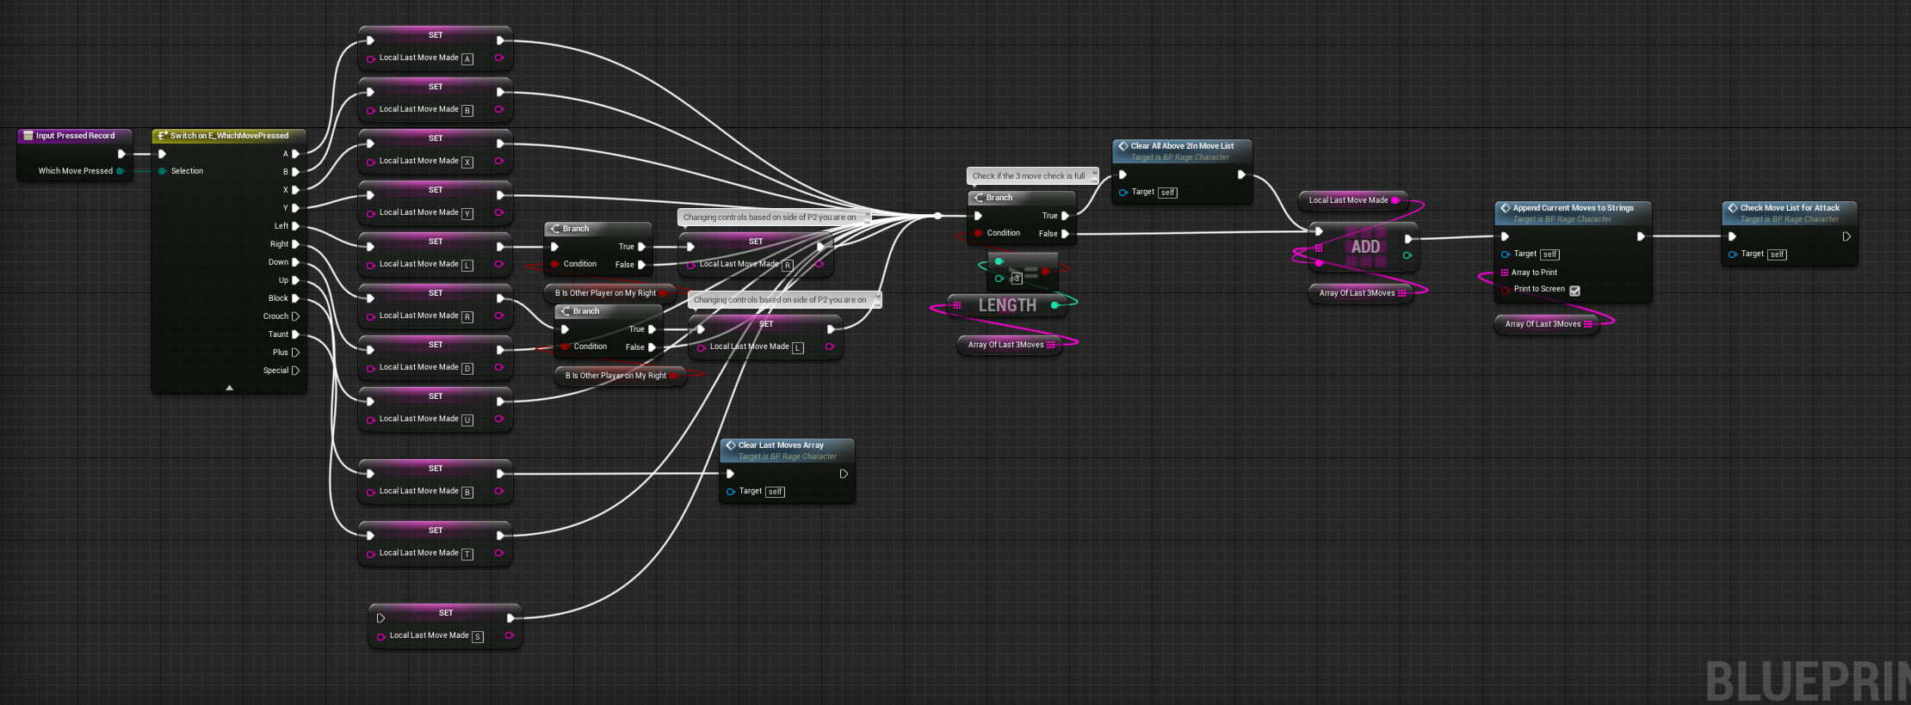Click the Up exec pin on Switch node
Viewport: 1911px width, 705px height.
295,280
